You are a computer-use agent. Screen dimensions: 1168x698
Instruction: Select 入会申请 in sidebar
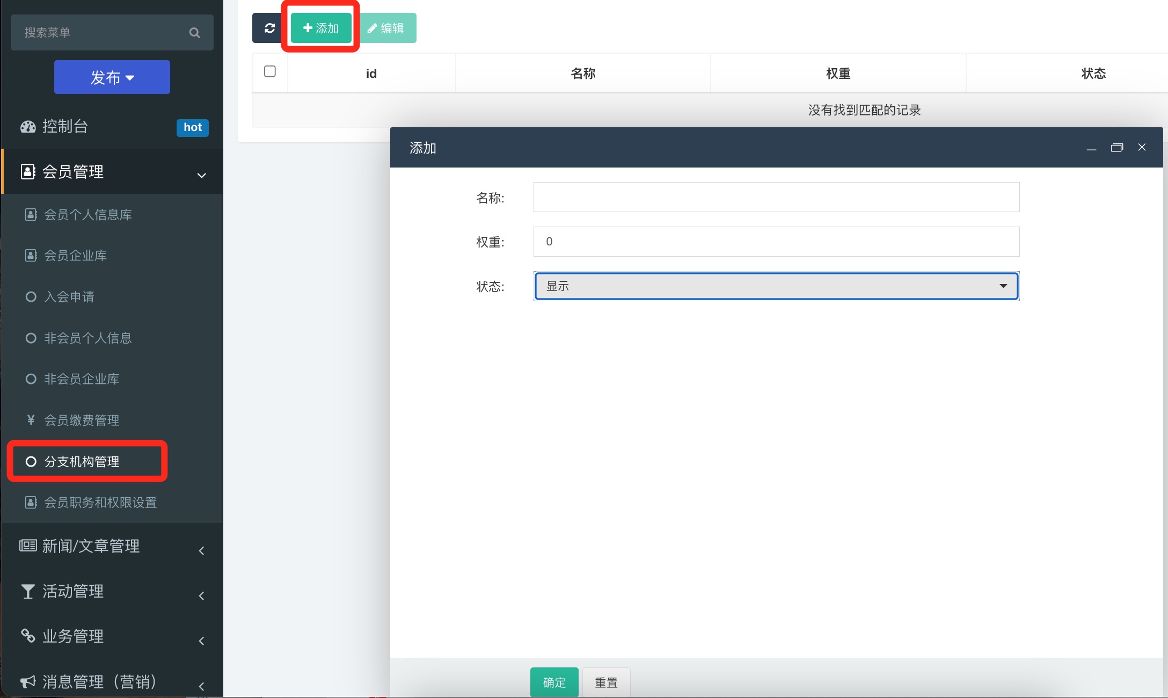[x=69, y=297]
